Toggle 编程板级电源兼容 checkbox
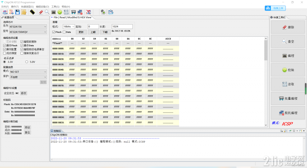 [x=22, y=49]
